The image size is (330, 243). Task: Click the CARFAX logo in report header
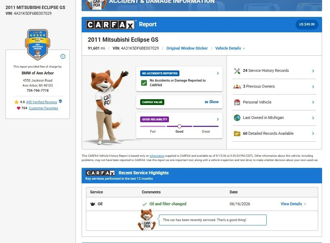[110, 24]
